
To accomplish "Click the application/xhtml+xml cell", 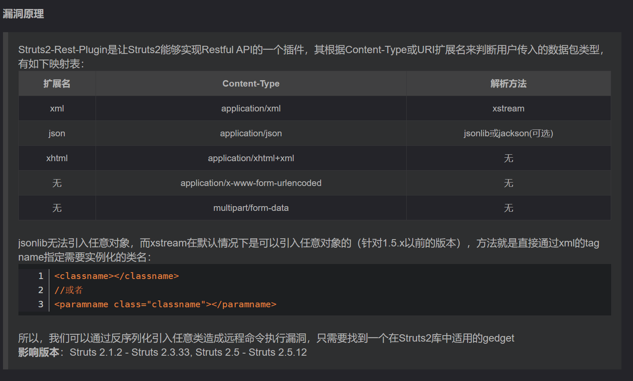I will pos(251,158).
